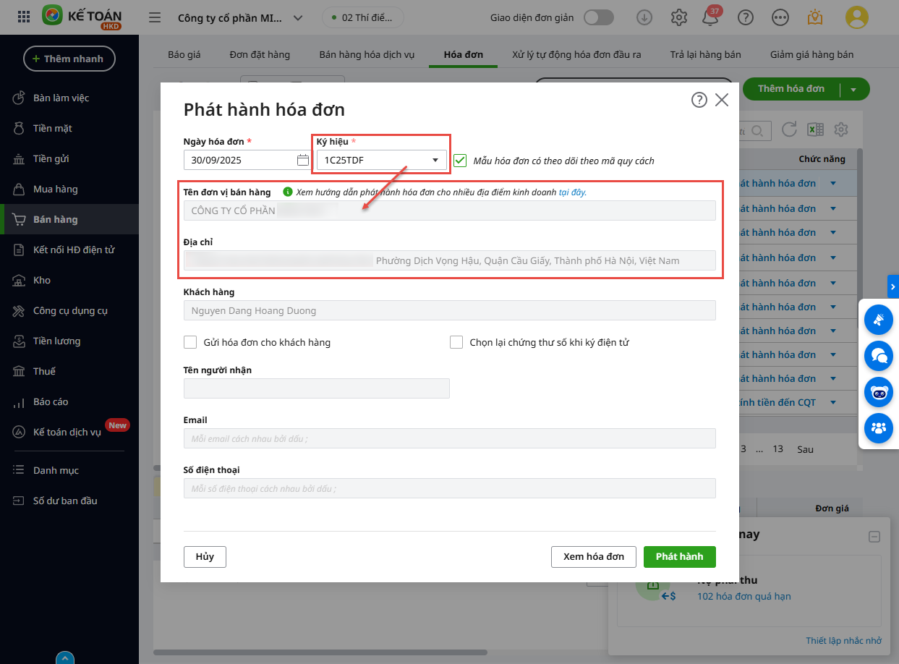Image resolution: width=899 pixels, height=664 pixels.
Task: Open the Ký hiệu dropdown
Action: point(382,161)
